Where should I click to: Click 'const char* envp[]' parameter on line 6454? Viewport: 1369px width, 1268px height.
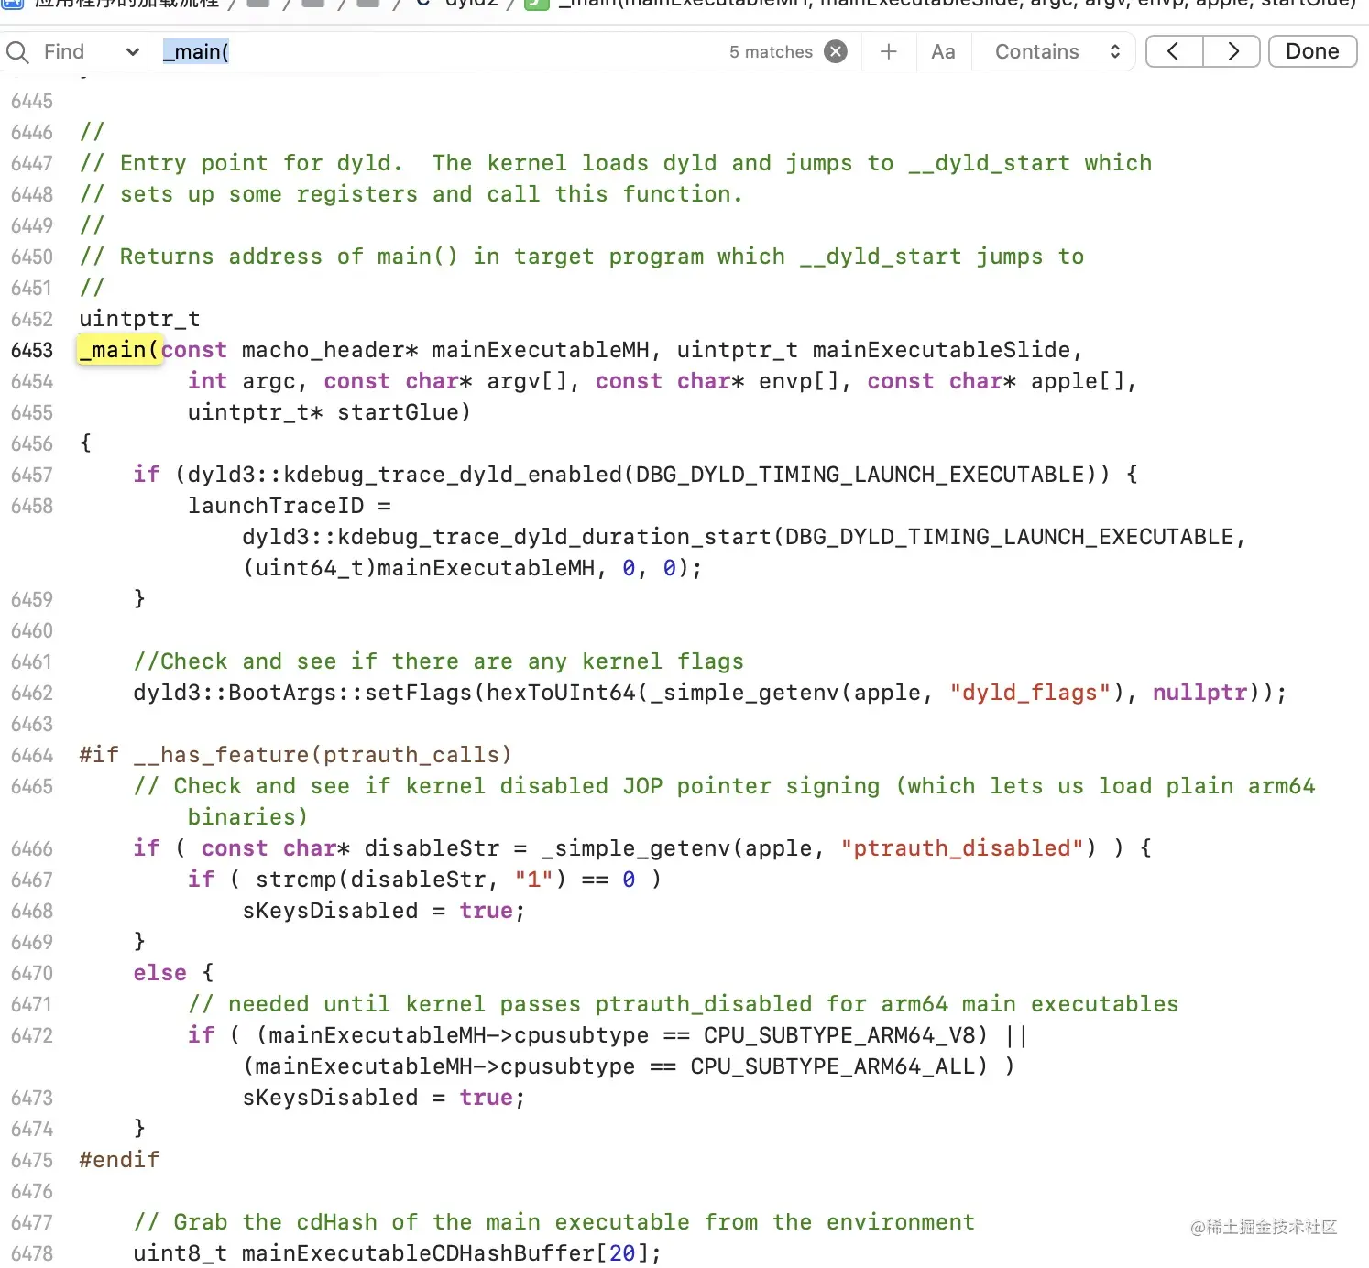(x=717, y=381)
